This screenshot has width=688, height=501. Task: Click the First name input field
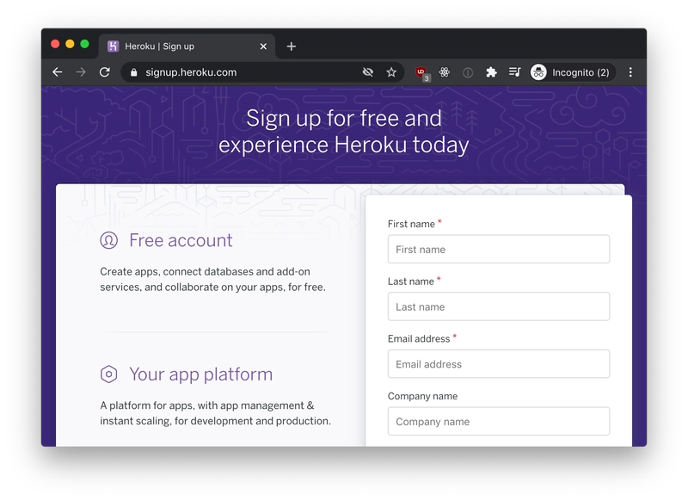tap(498, 249)
